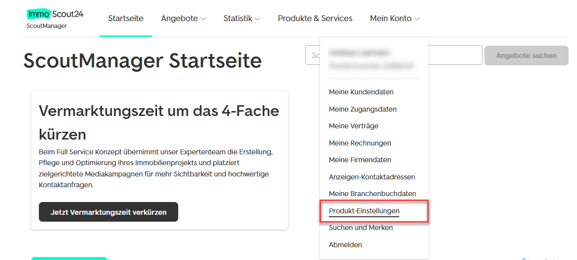Expand the Angebote dropdown menu
The height and width of the screenshot is (260, 577).
click(x=183, y=19)
